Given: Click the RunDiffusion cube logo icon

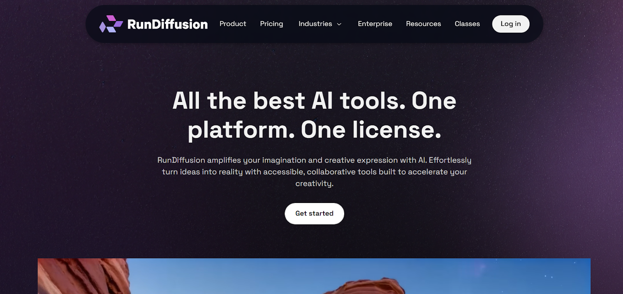Looking at the screenshot, I should pos(111,24).
